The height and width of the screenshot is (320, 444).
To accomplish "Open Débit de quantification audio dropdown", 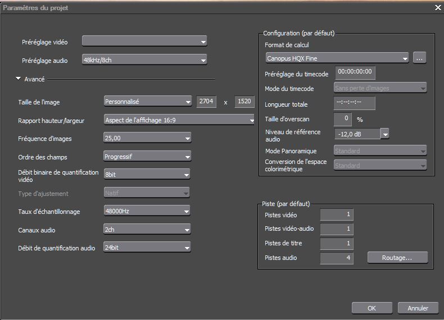I will point(147,248).
